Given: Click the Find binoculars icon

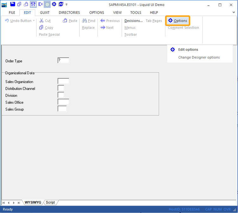Looking at the screenshot, I should pyautogui.click(x=84, y=21).
